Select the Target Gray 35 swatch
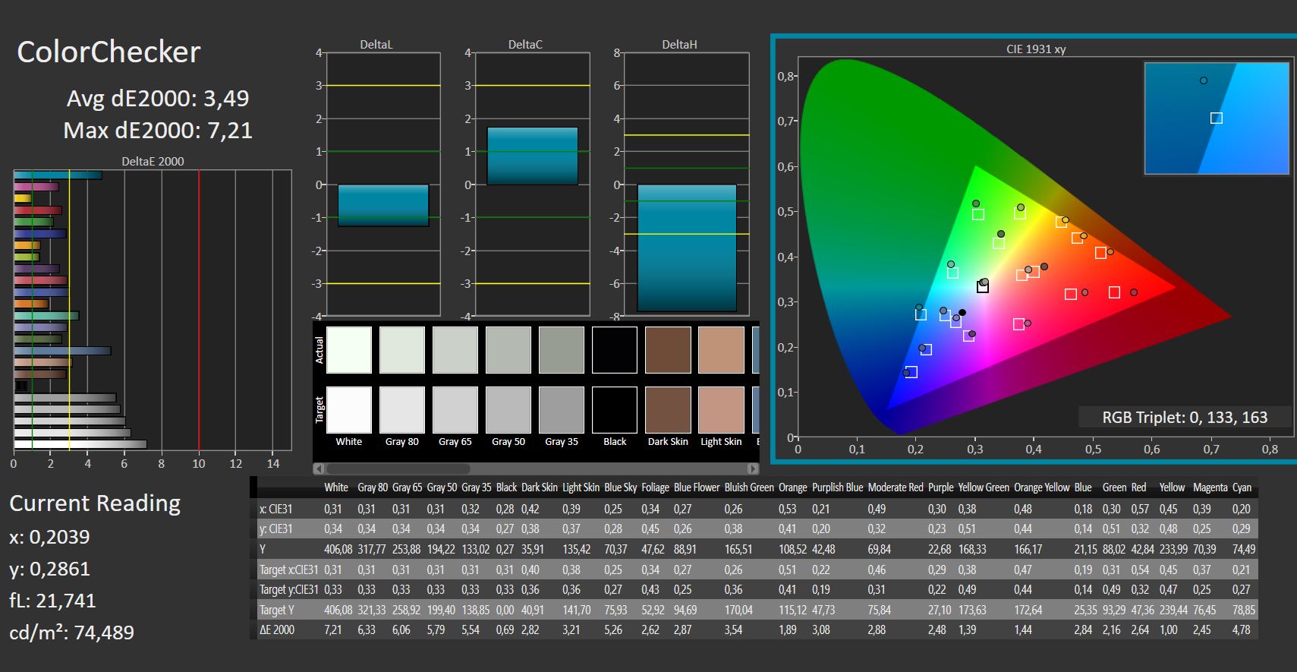Viewport: 1297px width, 672px height. tap(562, 410)
